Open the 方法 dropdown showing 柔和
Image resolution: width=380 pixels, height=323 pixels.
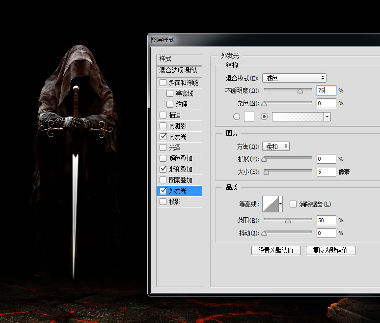click(276, 147)
